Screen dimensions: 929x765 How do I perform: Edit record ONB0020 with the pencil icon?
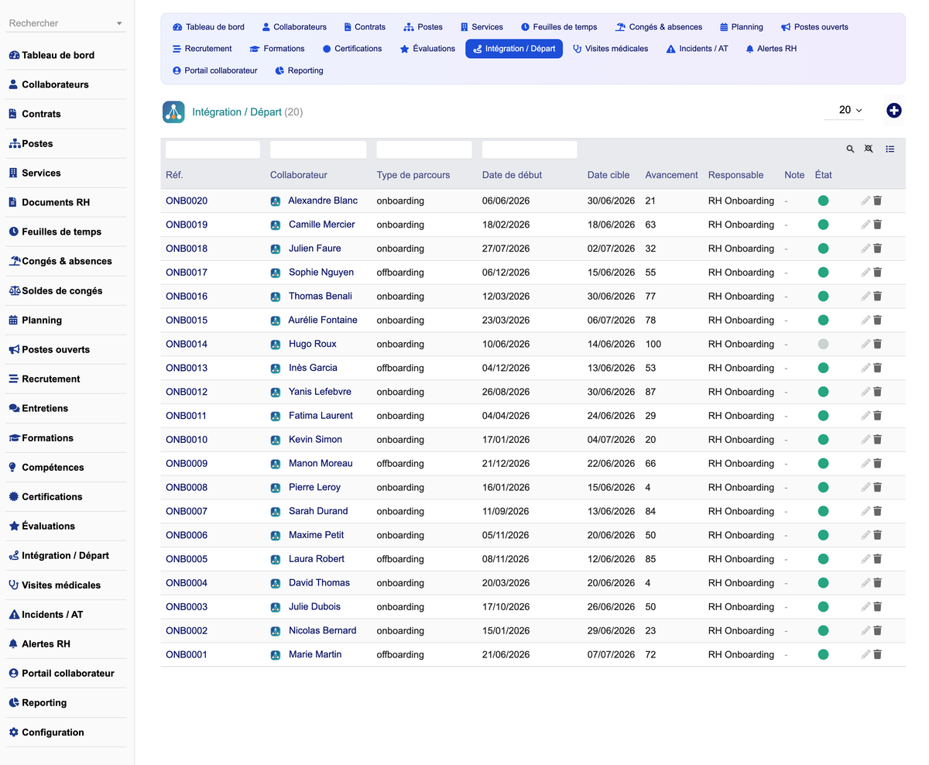(x=866, y=201)
